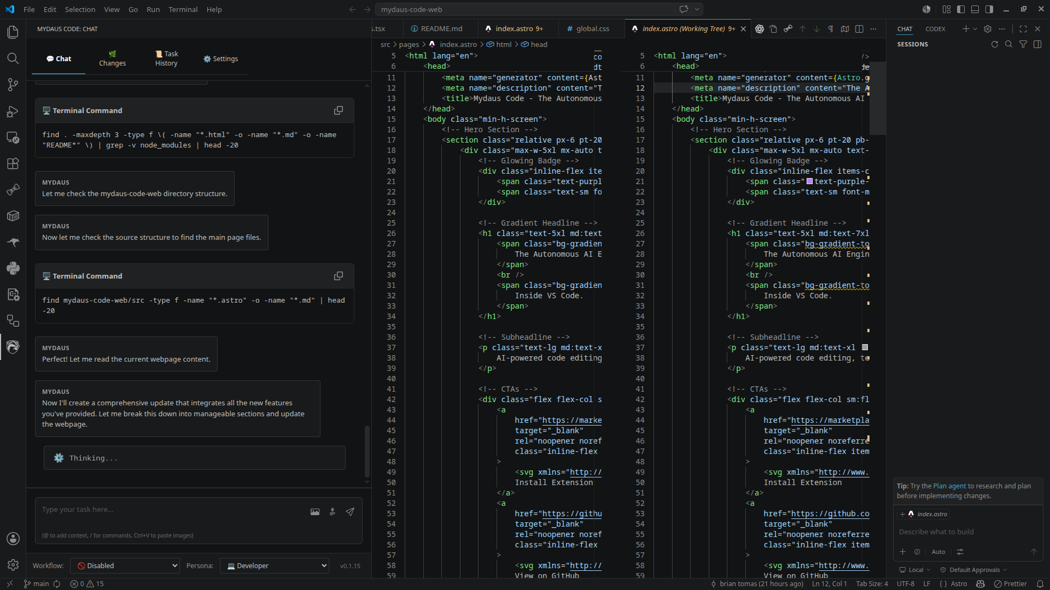Attach an image to the task

[x=315, y=512]
